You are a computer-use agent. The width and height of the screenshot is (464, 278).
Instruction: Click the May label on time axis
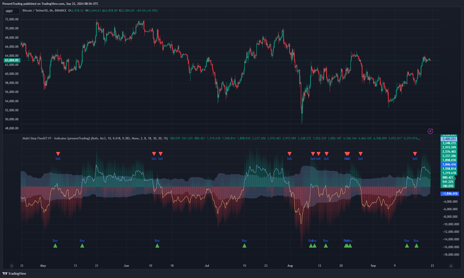(x=43, y=266)
